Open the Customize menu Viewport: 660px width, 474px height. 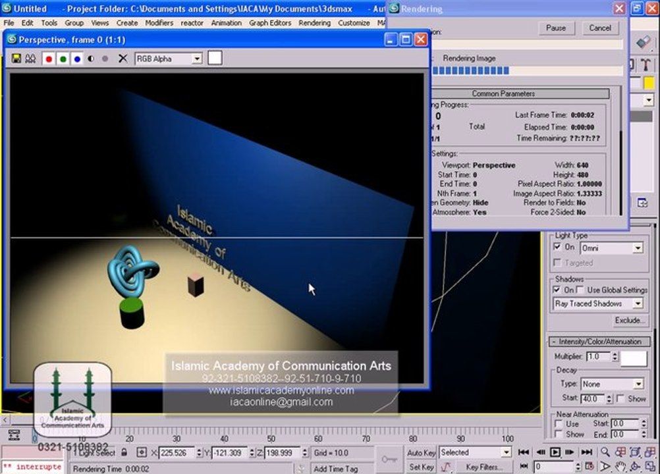[354, 22]
